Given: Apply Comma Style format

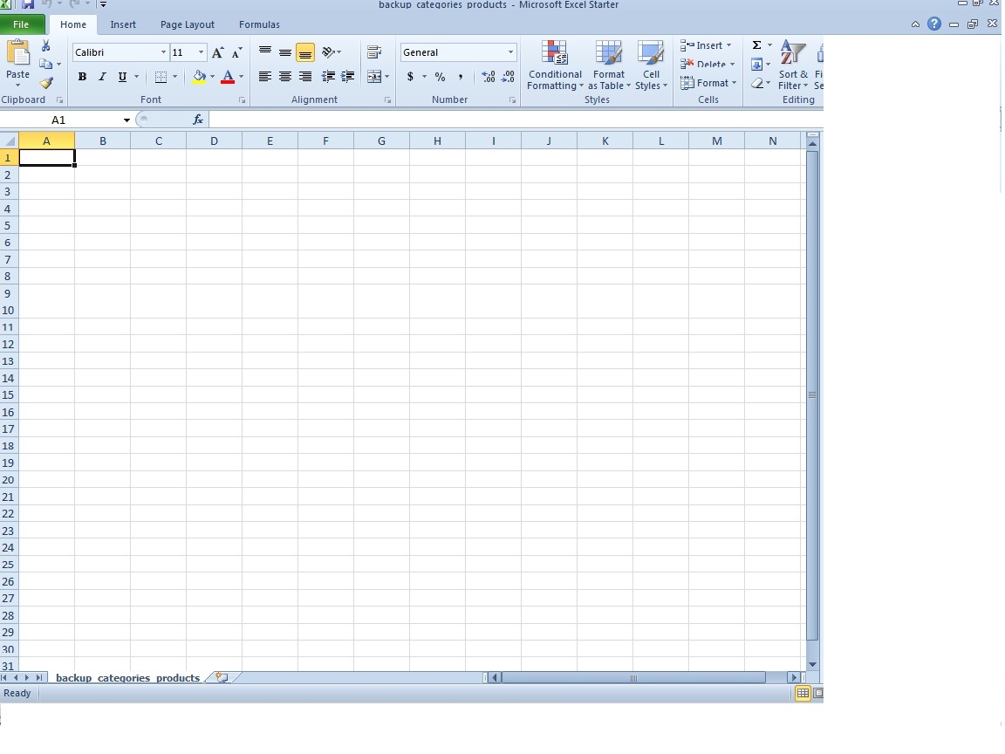Looking at the screenshot, I should point(461,77).
